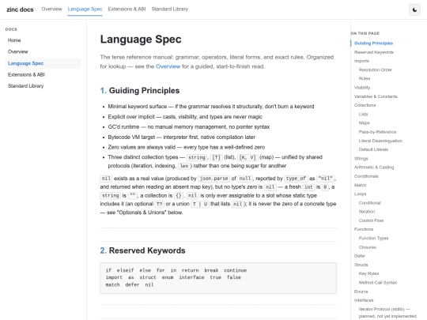Jump to Control Flow under Loops

coord(371,220)
